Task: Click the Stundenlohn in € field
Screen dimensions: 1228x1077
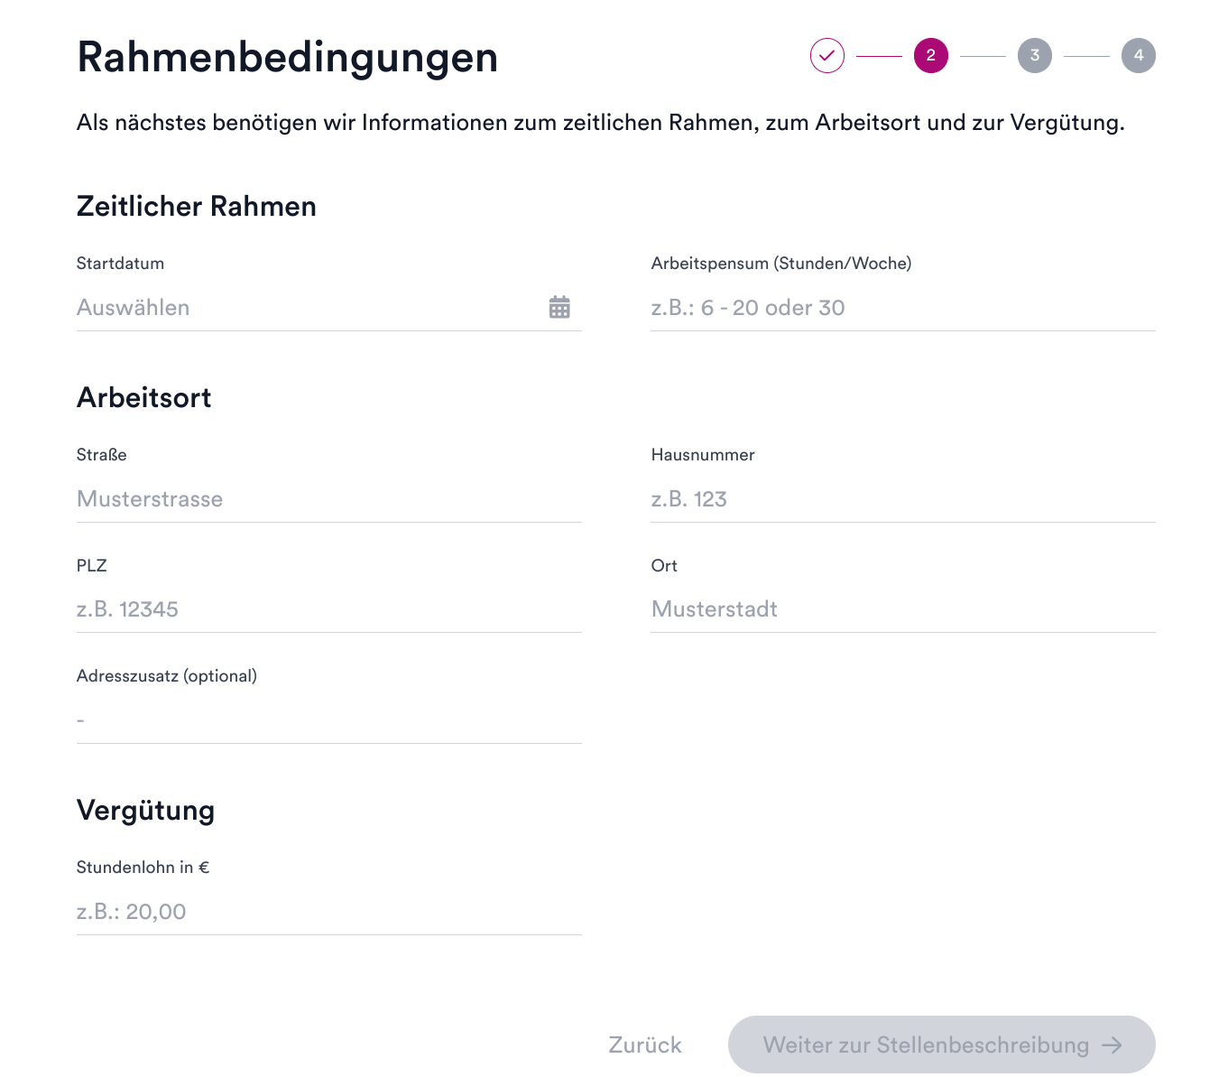Action: coord(328,912)
